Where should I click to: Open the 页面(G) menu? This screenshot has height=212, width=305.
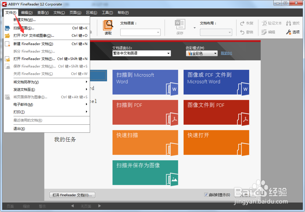75,12
